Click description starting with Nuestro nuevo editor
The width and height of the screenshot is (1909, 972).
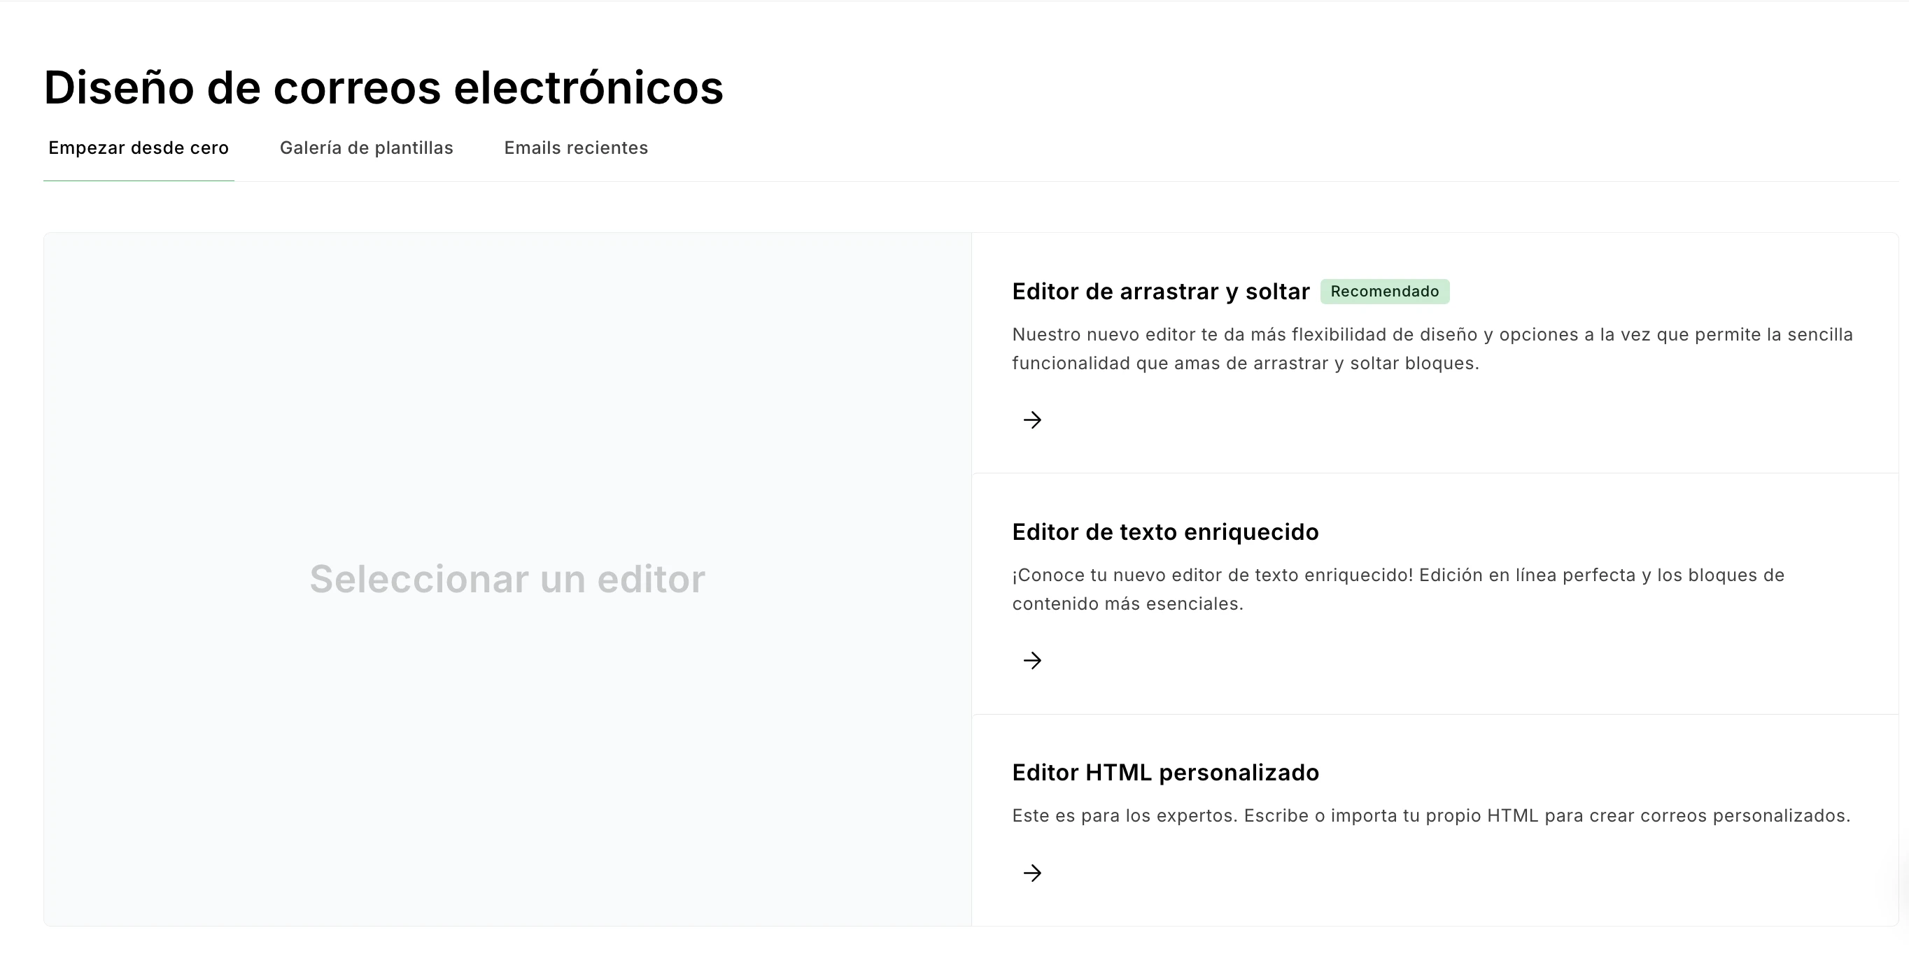point(1432,335)
